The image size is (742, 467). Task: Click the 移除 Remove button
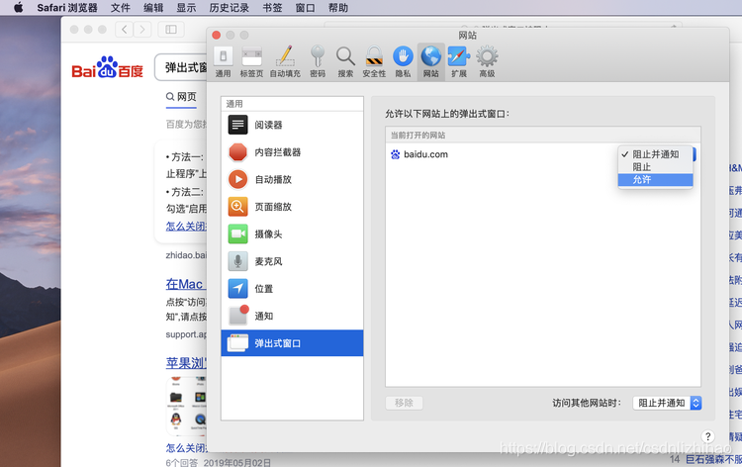point(404,403)
